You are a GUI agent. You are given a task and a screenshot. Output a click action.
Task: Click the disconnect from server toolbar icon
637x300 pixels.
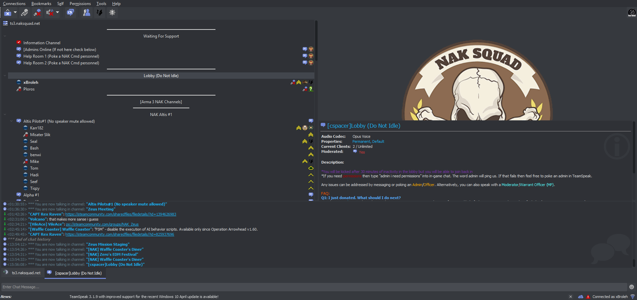(8, 13)
